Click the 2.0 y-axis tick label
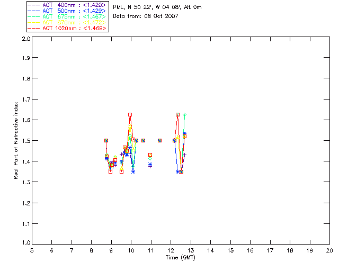Image resolution: width=339 pixels, height=271 pixels. pos(26,39)
